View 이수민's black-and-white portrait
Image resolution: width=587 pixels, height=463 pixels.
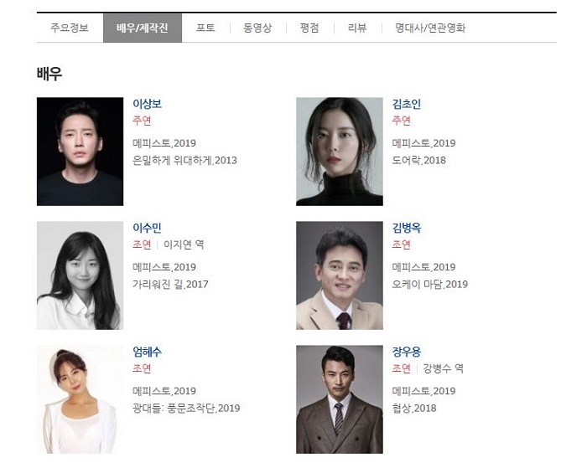[x=81, y=275]
